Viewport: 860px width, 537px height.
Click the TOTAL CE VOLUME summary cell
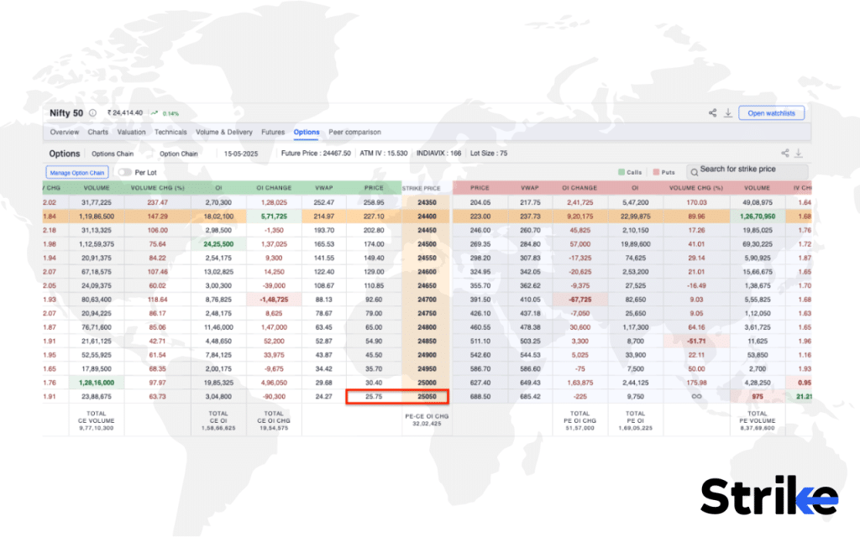pos(96,421)
